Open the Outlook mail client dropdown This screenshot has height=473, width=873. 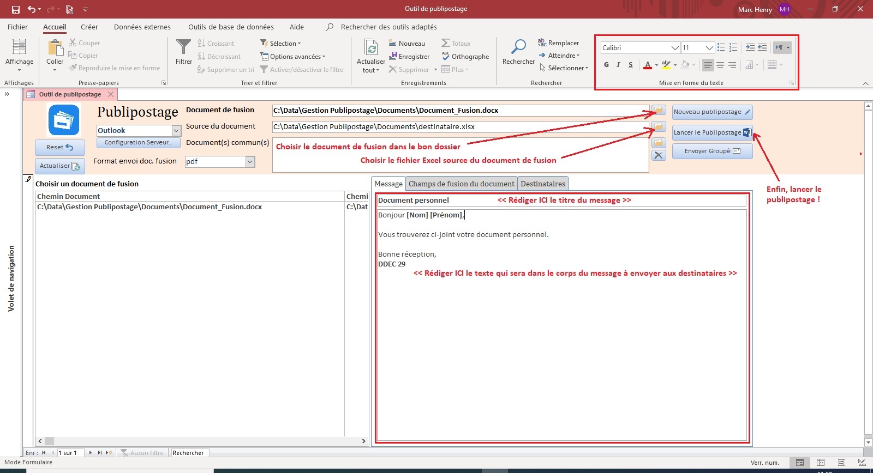176,131
